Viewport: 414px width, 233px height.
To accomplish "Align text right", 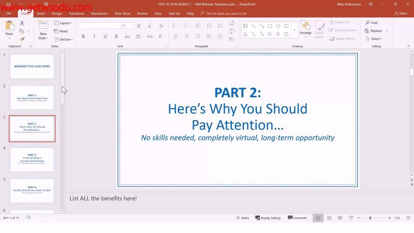I will [198, 36].
